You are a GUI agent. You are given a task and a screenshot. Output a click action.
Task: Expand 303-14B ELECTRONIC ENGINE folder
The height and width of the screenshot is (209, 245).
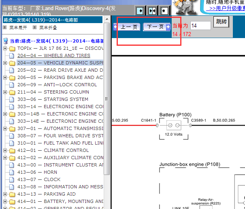click(x=5, y=114)
